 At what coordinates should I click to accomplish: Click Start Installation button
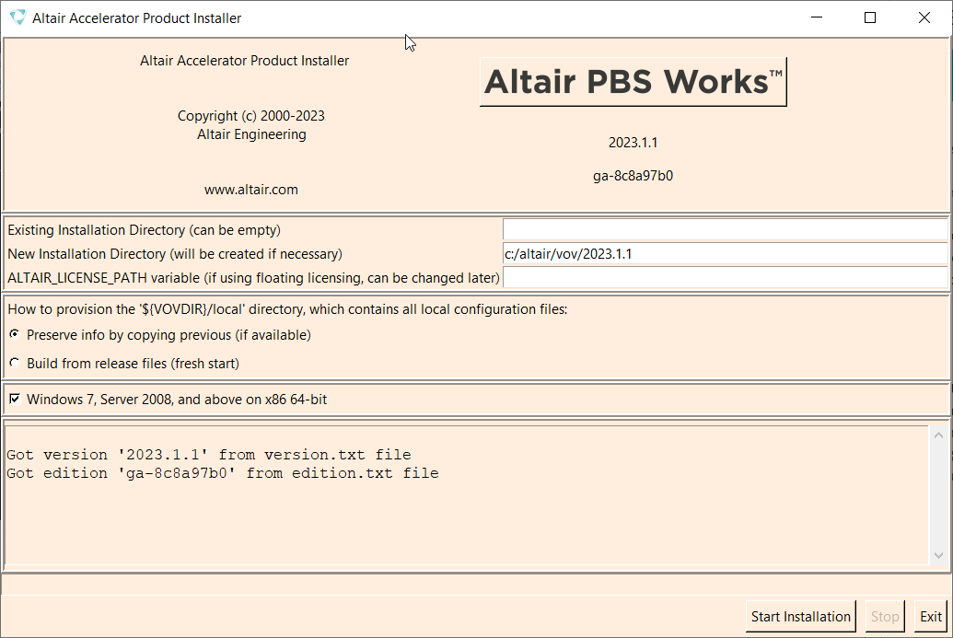click(800, 617)
